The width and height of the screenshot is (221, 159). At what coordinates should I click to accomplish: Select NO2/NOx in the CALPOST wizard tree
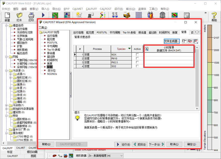tap(52, 74)
